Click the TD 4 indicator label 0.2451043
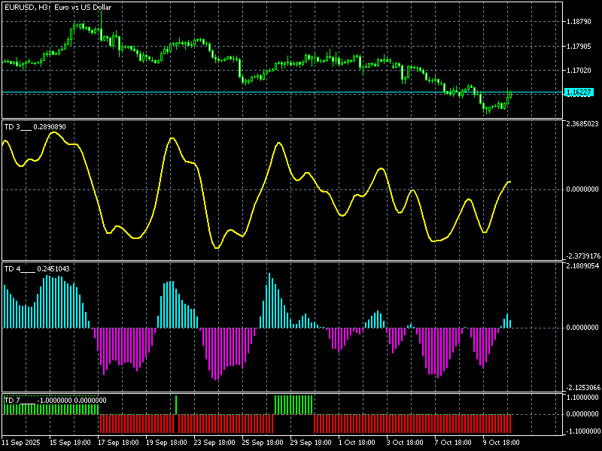The width and height of the screenshot is (602, 451). click(37, 269)
